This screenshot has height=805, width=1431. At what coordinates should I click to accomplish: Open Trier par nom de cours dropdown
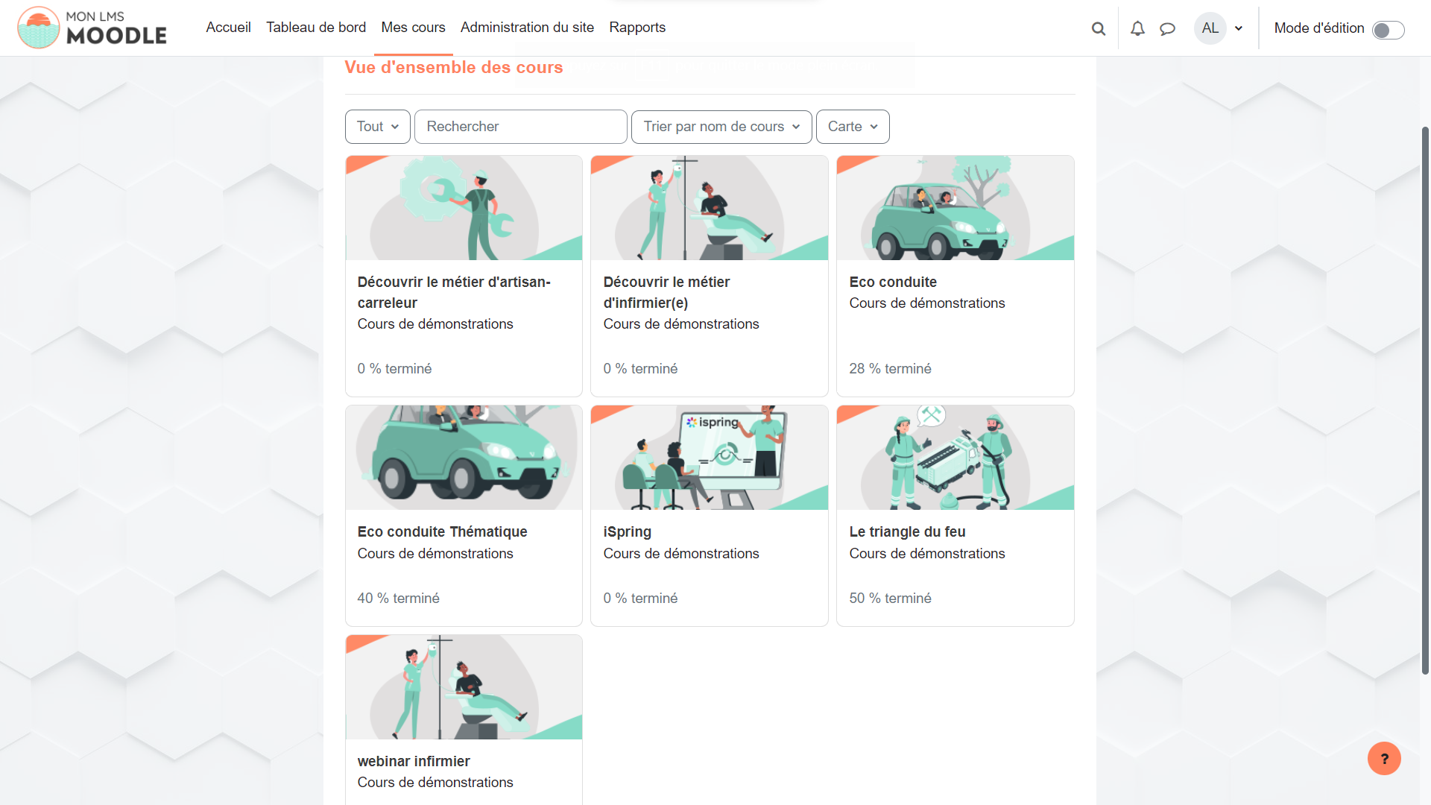click(x=721, y=127)
